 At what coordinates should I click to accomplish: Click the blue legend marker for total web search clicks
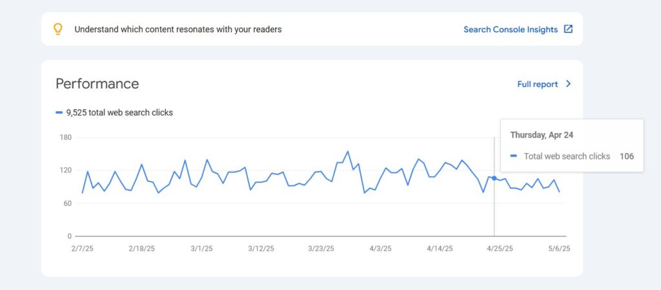tap(59, 112)
